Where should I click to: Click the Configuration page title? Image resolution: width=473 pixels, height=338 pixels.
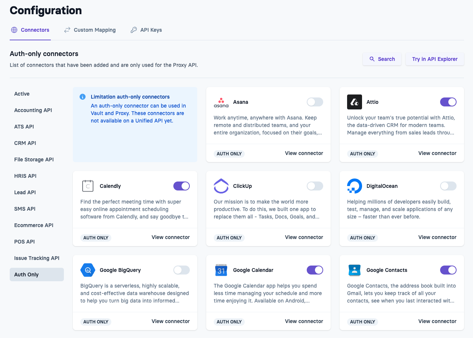[x=46, y=10]
